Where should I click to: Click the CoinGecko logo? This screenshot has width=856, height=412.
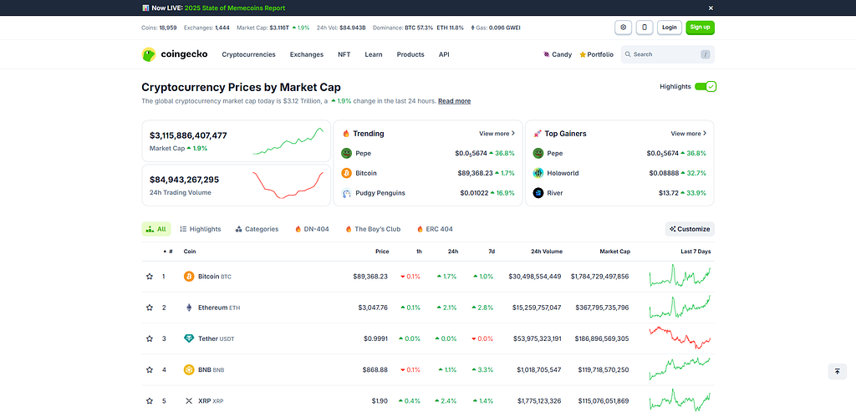(174, 54)
